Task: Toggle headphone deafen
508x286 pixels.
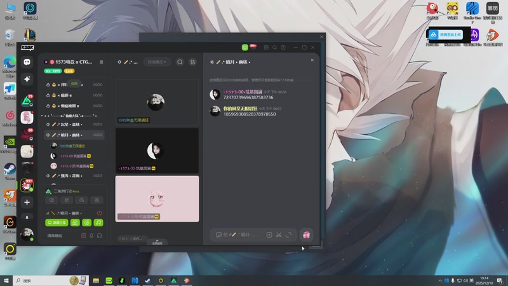Action: 100,236
